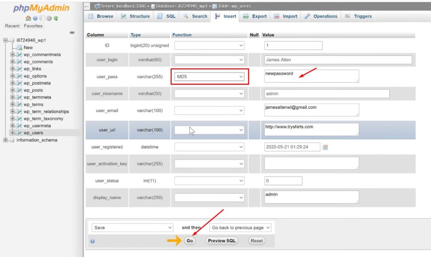The height and width of the screenshot is (257, 431).
Task: Click the server icon in the breadcrumb bar
Action: click(97, 6)
